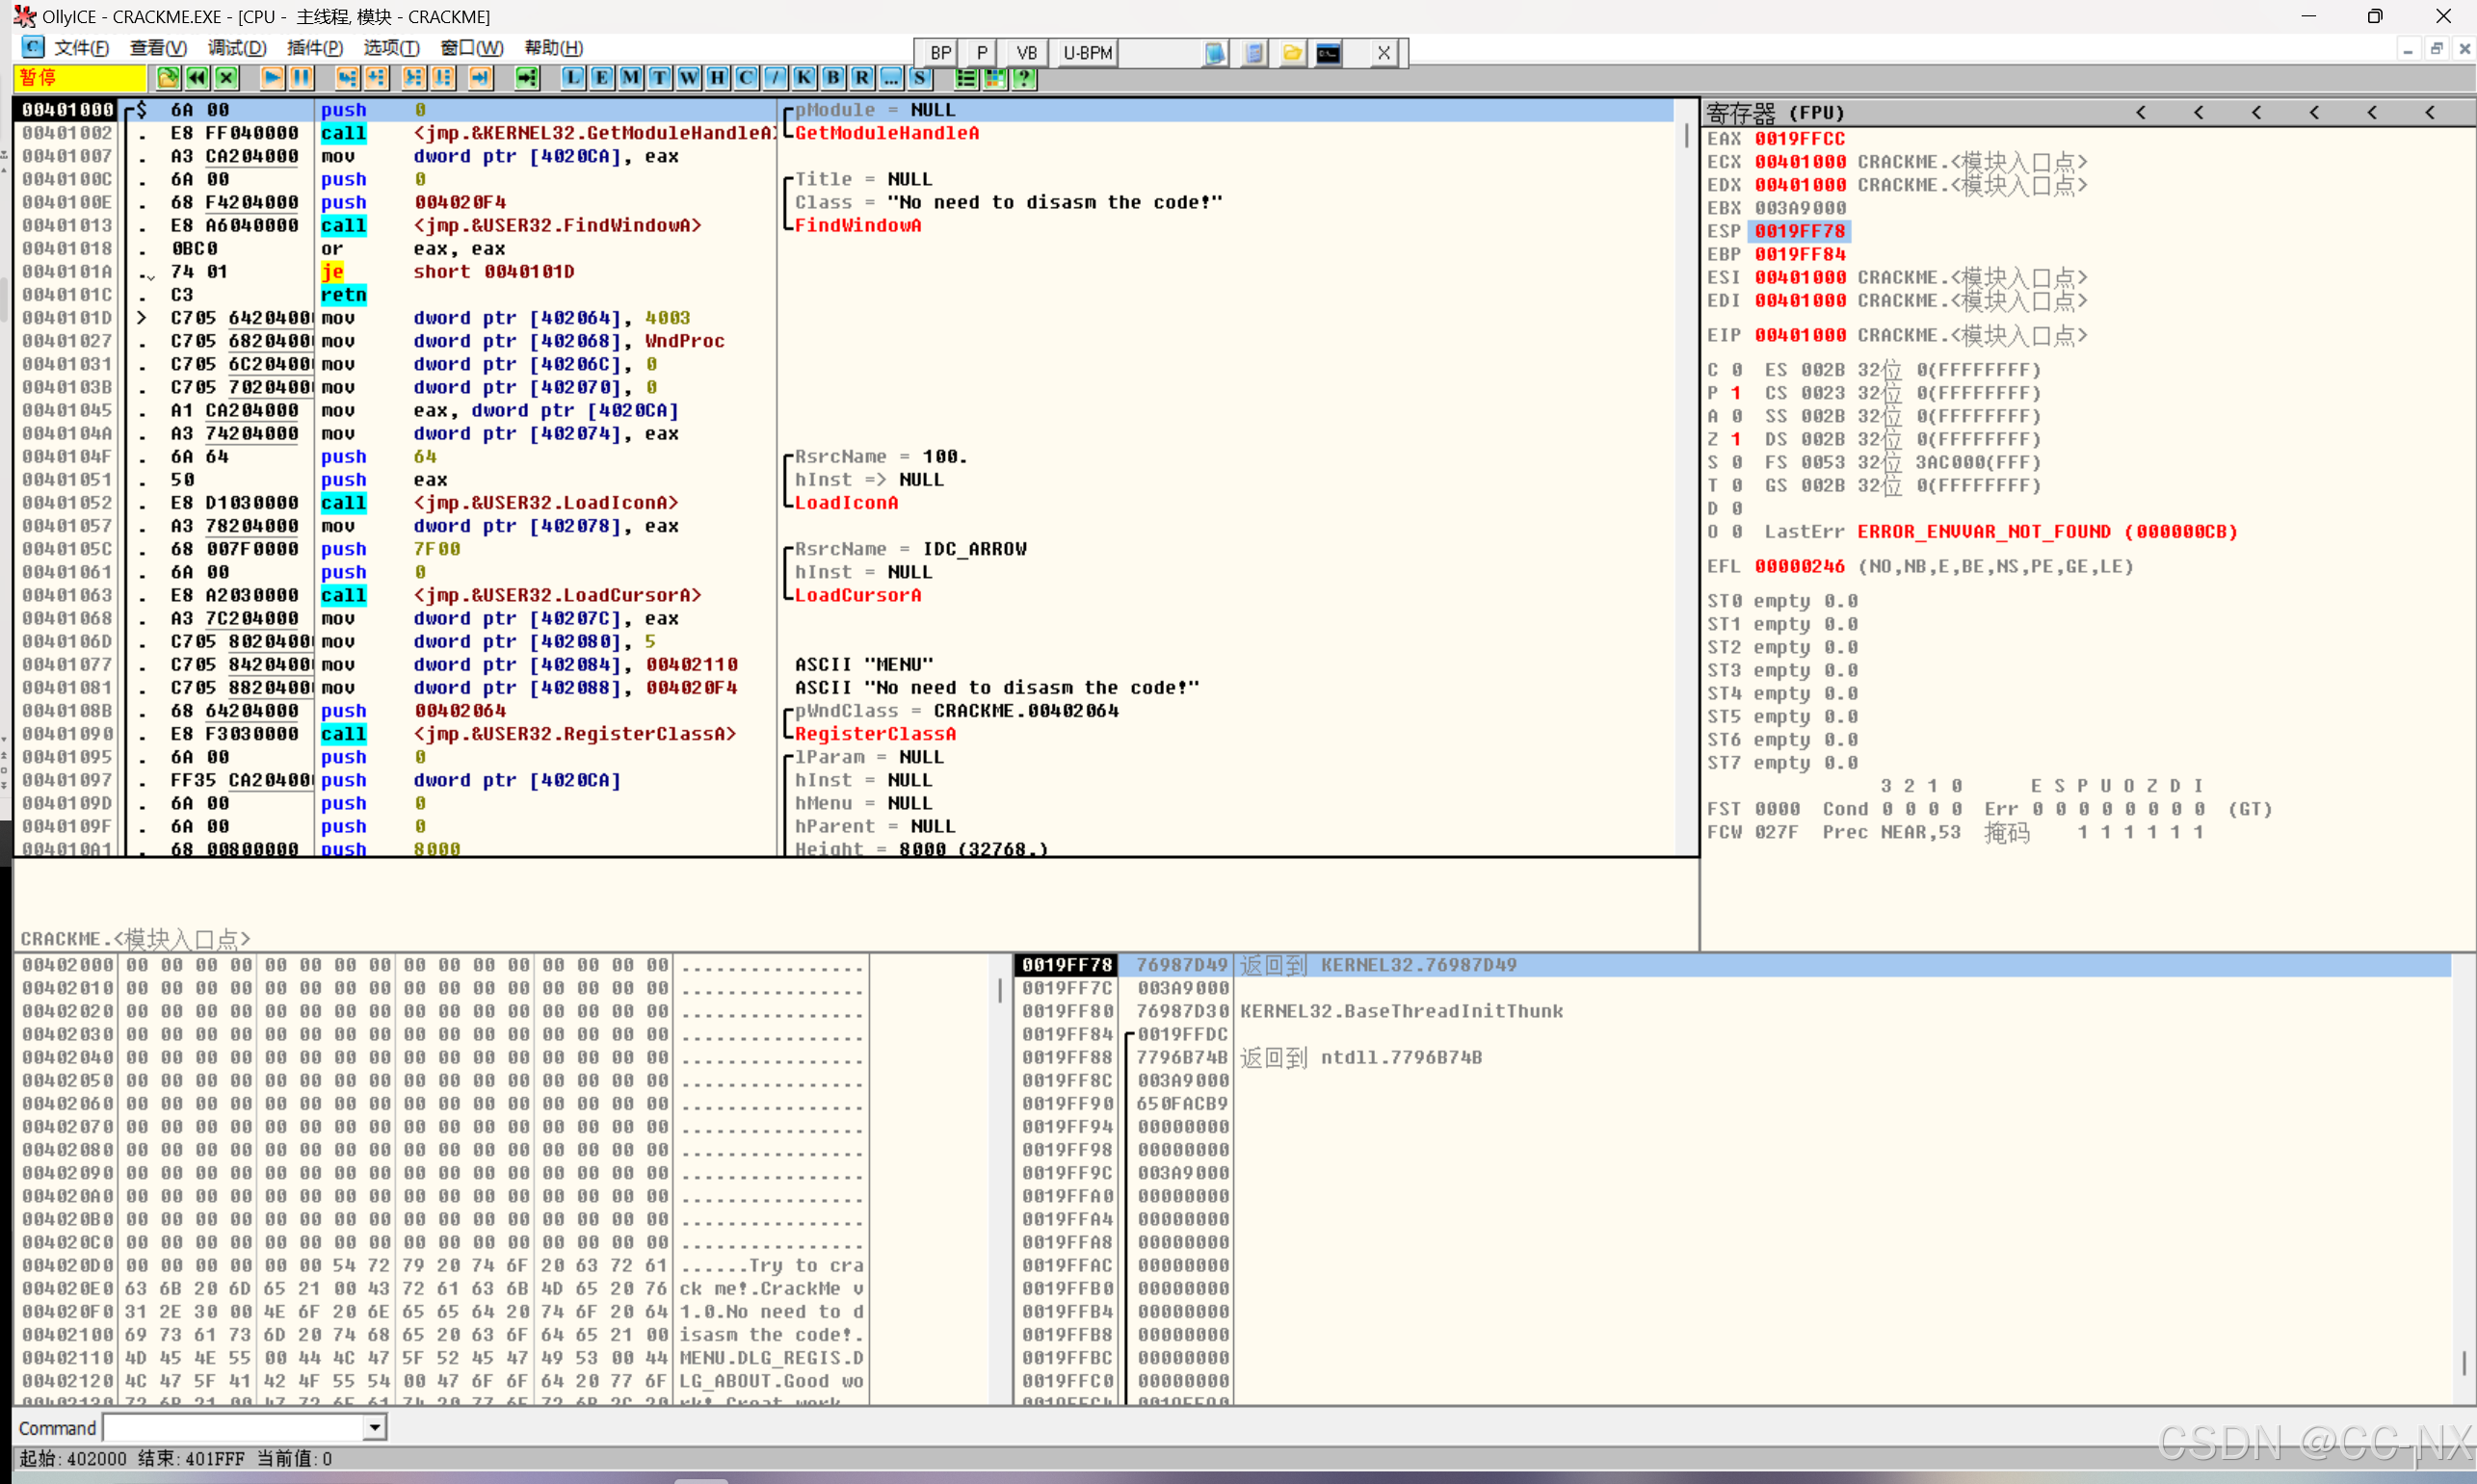Screen dimensions: 2477x1484
Task: Close the plugin toolbar with X
Action: (1383, 53)
